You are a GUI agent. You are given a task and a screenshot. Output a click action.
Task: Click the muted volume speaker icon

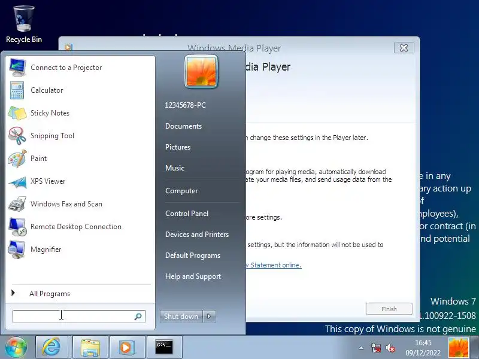pyautogui.click(x=390, y=348)
